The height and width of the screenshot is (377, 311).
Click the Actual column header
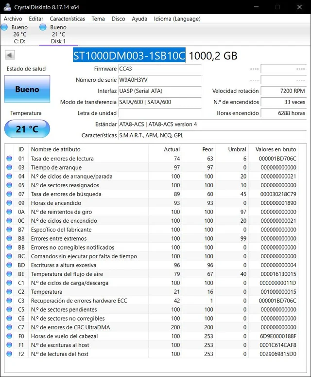(x=165, y=149)
